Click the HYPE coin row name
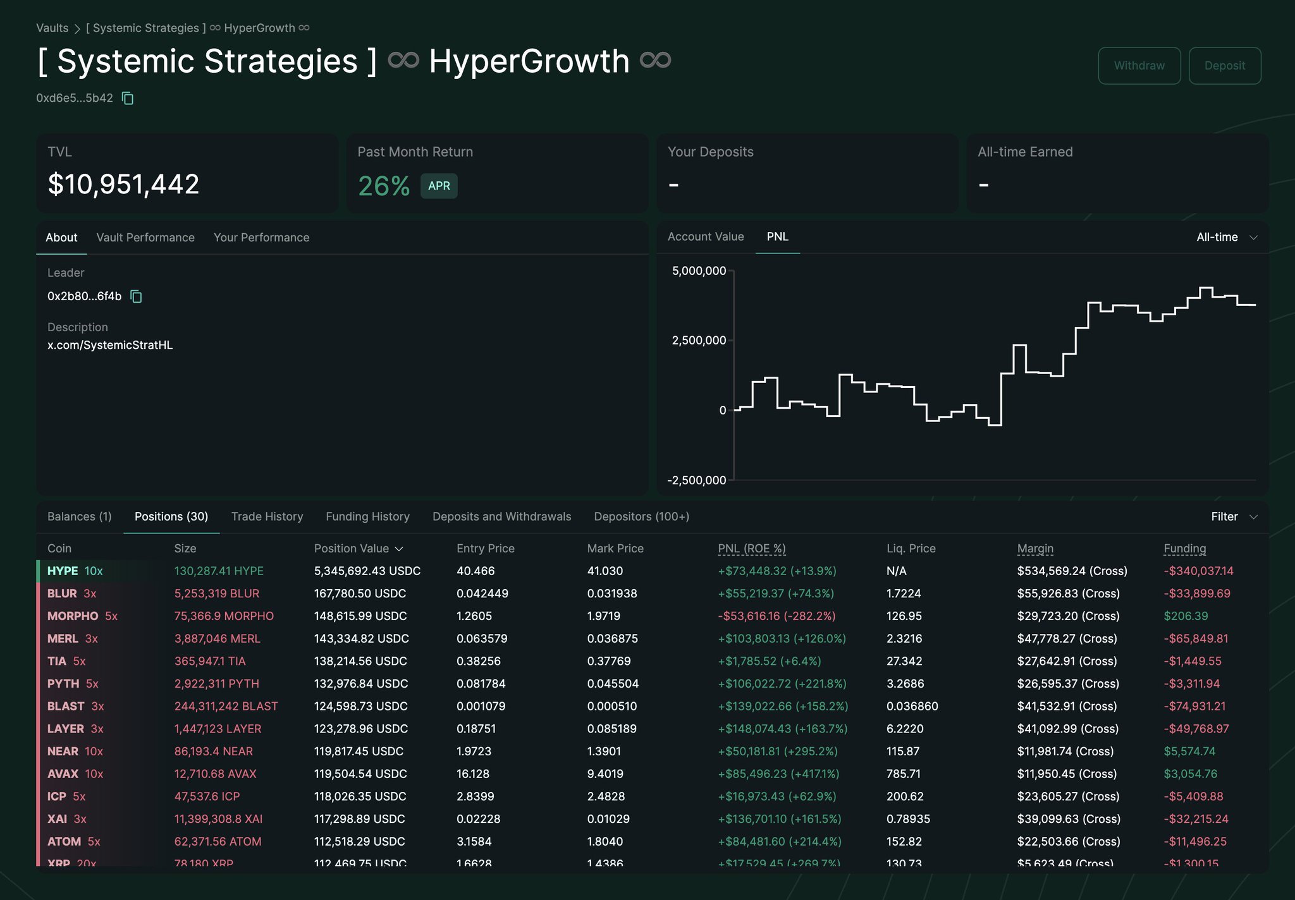 coord(63,571)
